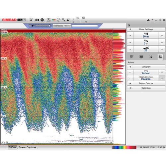Step Beam Direction forward with plus
The image size is (166, 166).
(x=162, y=78)
